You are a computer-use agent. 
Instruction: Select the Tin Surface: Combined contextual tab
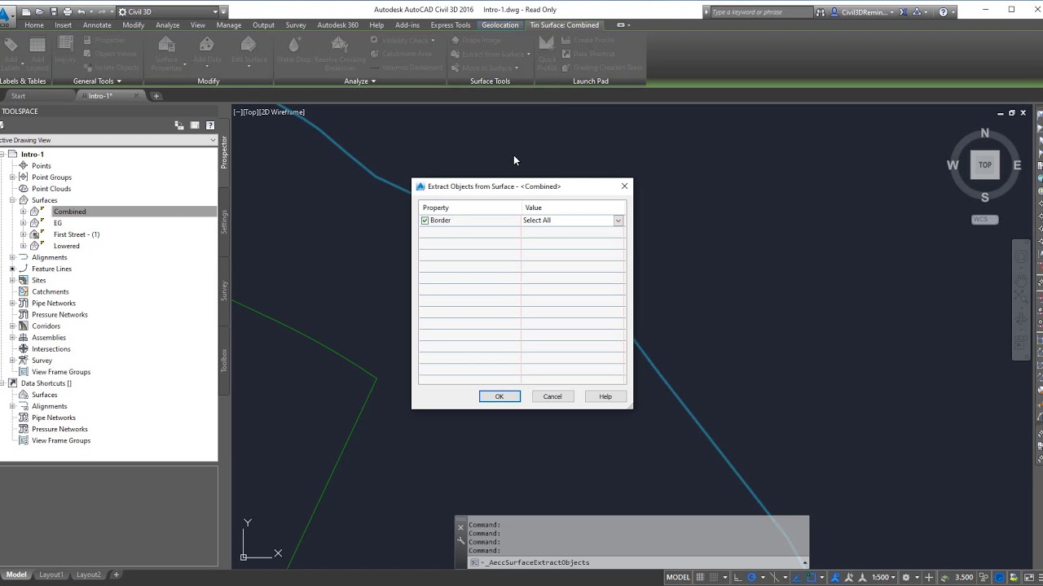564,25
